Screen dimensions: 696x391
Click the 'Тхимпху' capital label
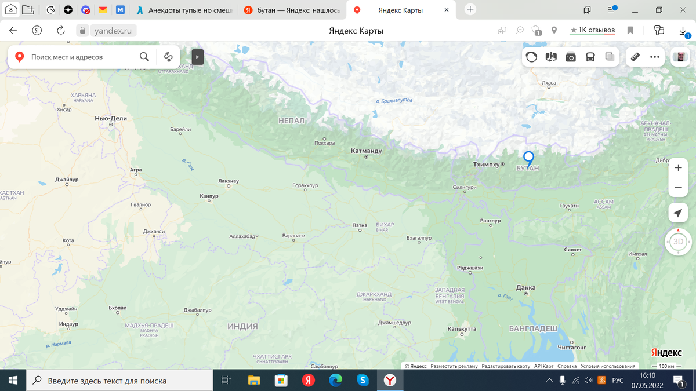[x=486, y=165]
